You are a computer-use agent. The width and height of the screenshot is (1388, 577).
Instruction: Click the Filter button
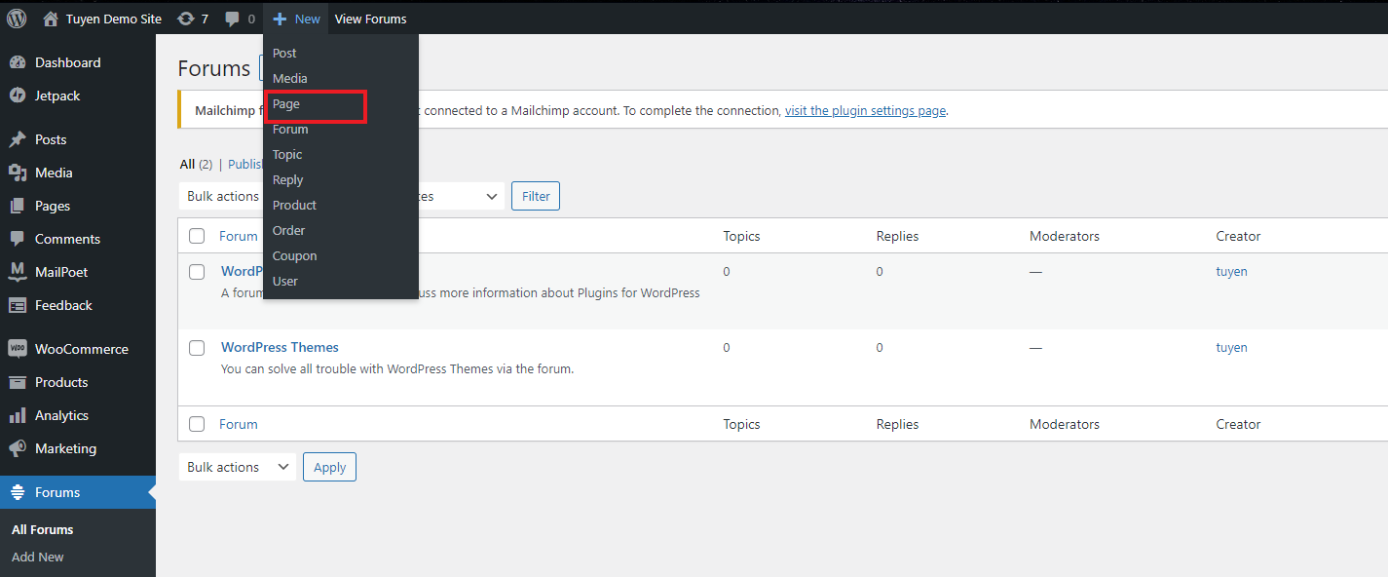pos(536,196)
